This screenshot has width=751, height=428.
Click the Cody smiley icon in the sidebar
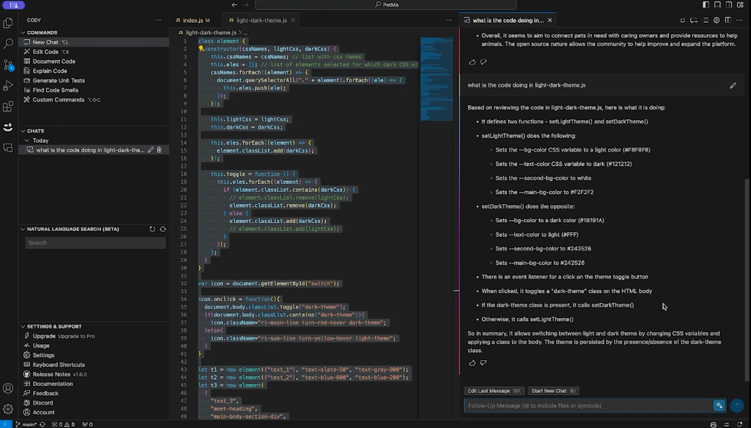pos(8,127)
